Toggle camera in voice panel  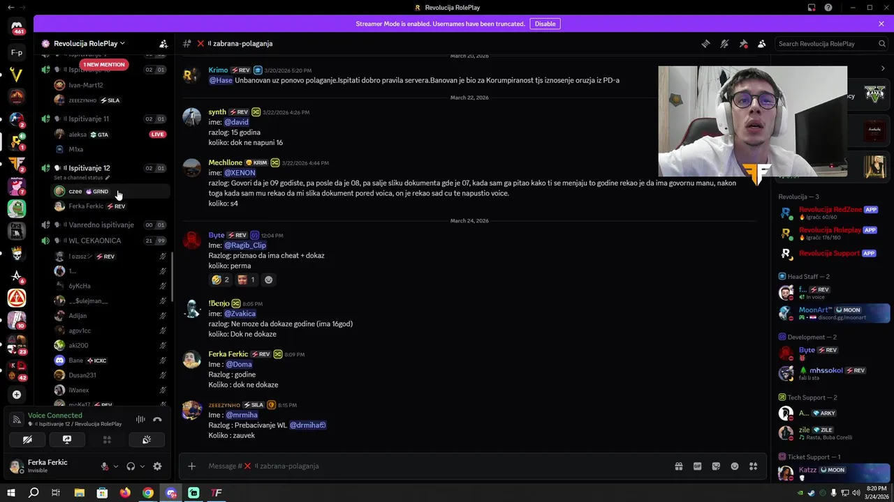pyautogui.click(x=27, y=440)
